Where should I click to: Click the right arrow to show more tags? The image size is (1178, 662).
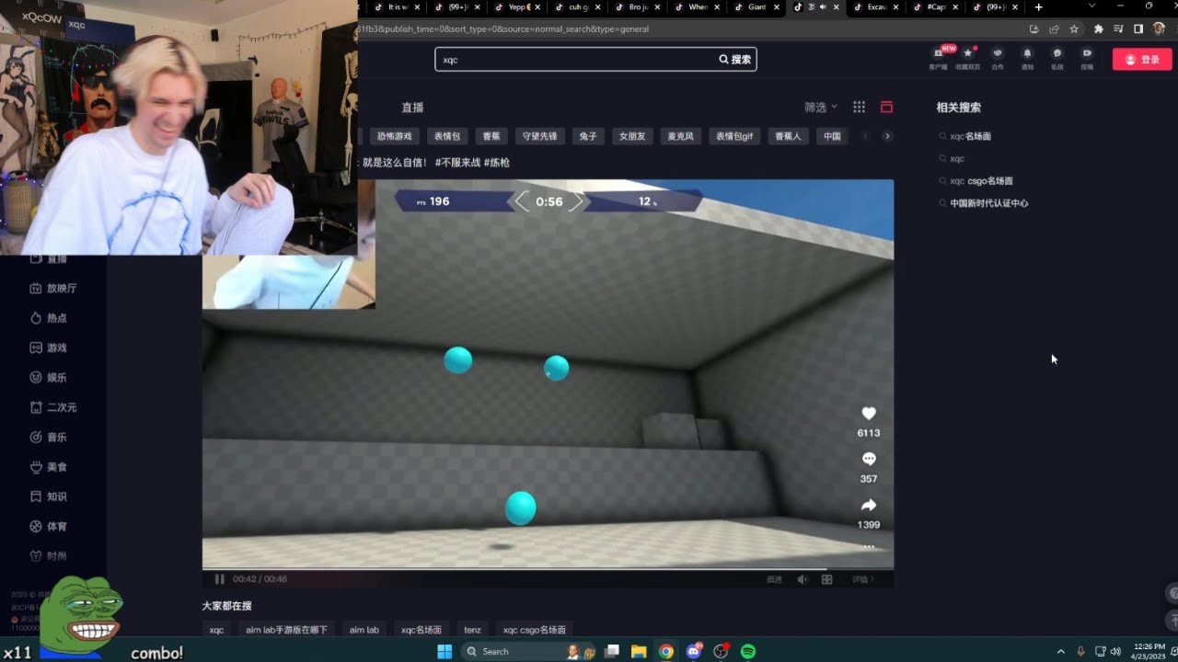[887, 136]
